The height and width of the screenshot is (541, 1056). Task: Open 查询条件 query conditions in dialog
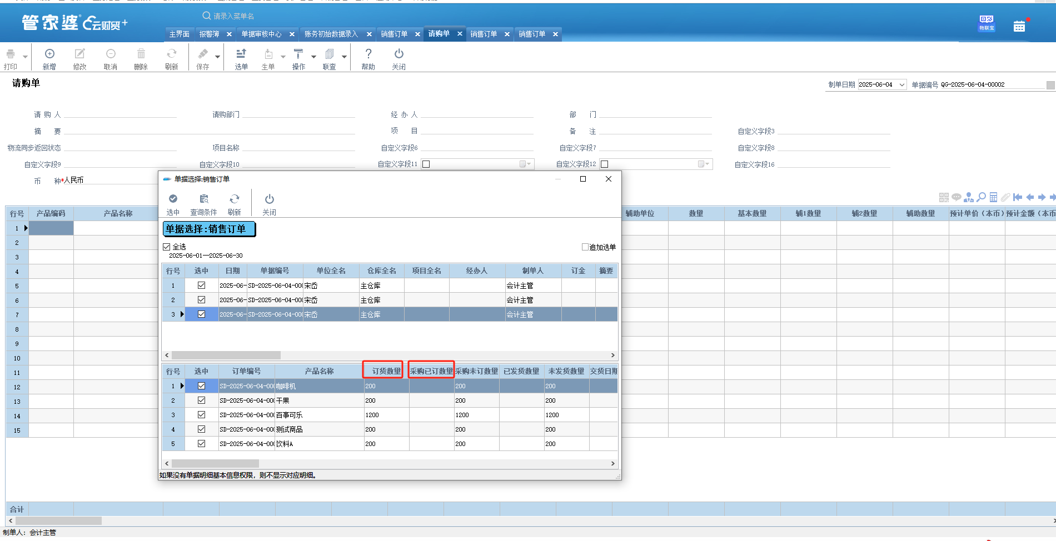click(x=204, y=199)
